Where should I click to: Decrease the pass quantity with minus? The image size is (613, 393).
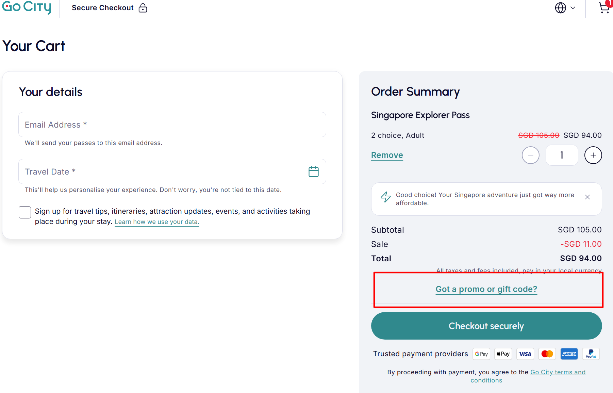click(530, 155)
